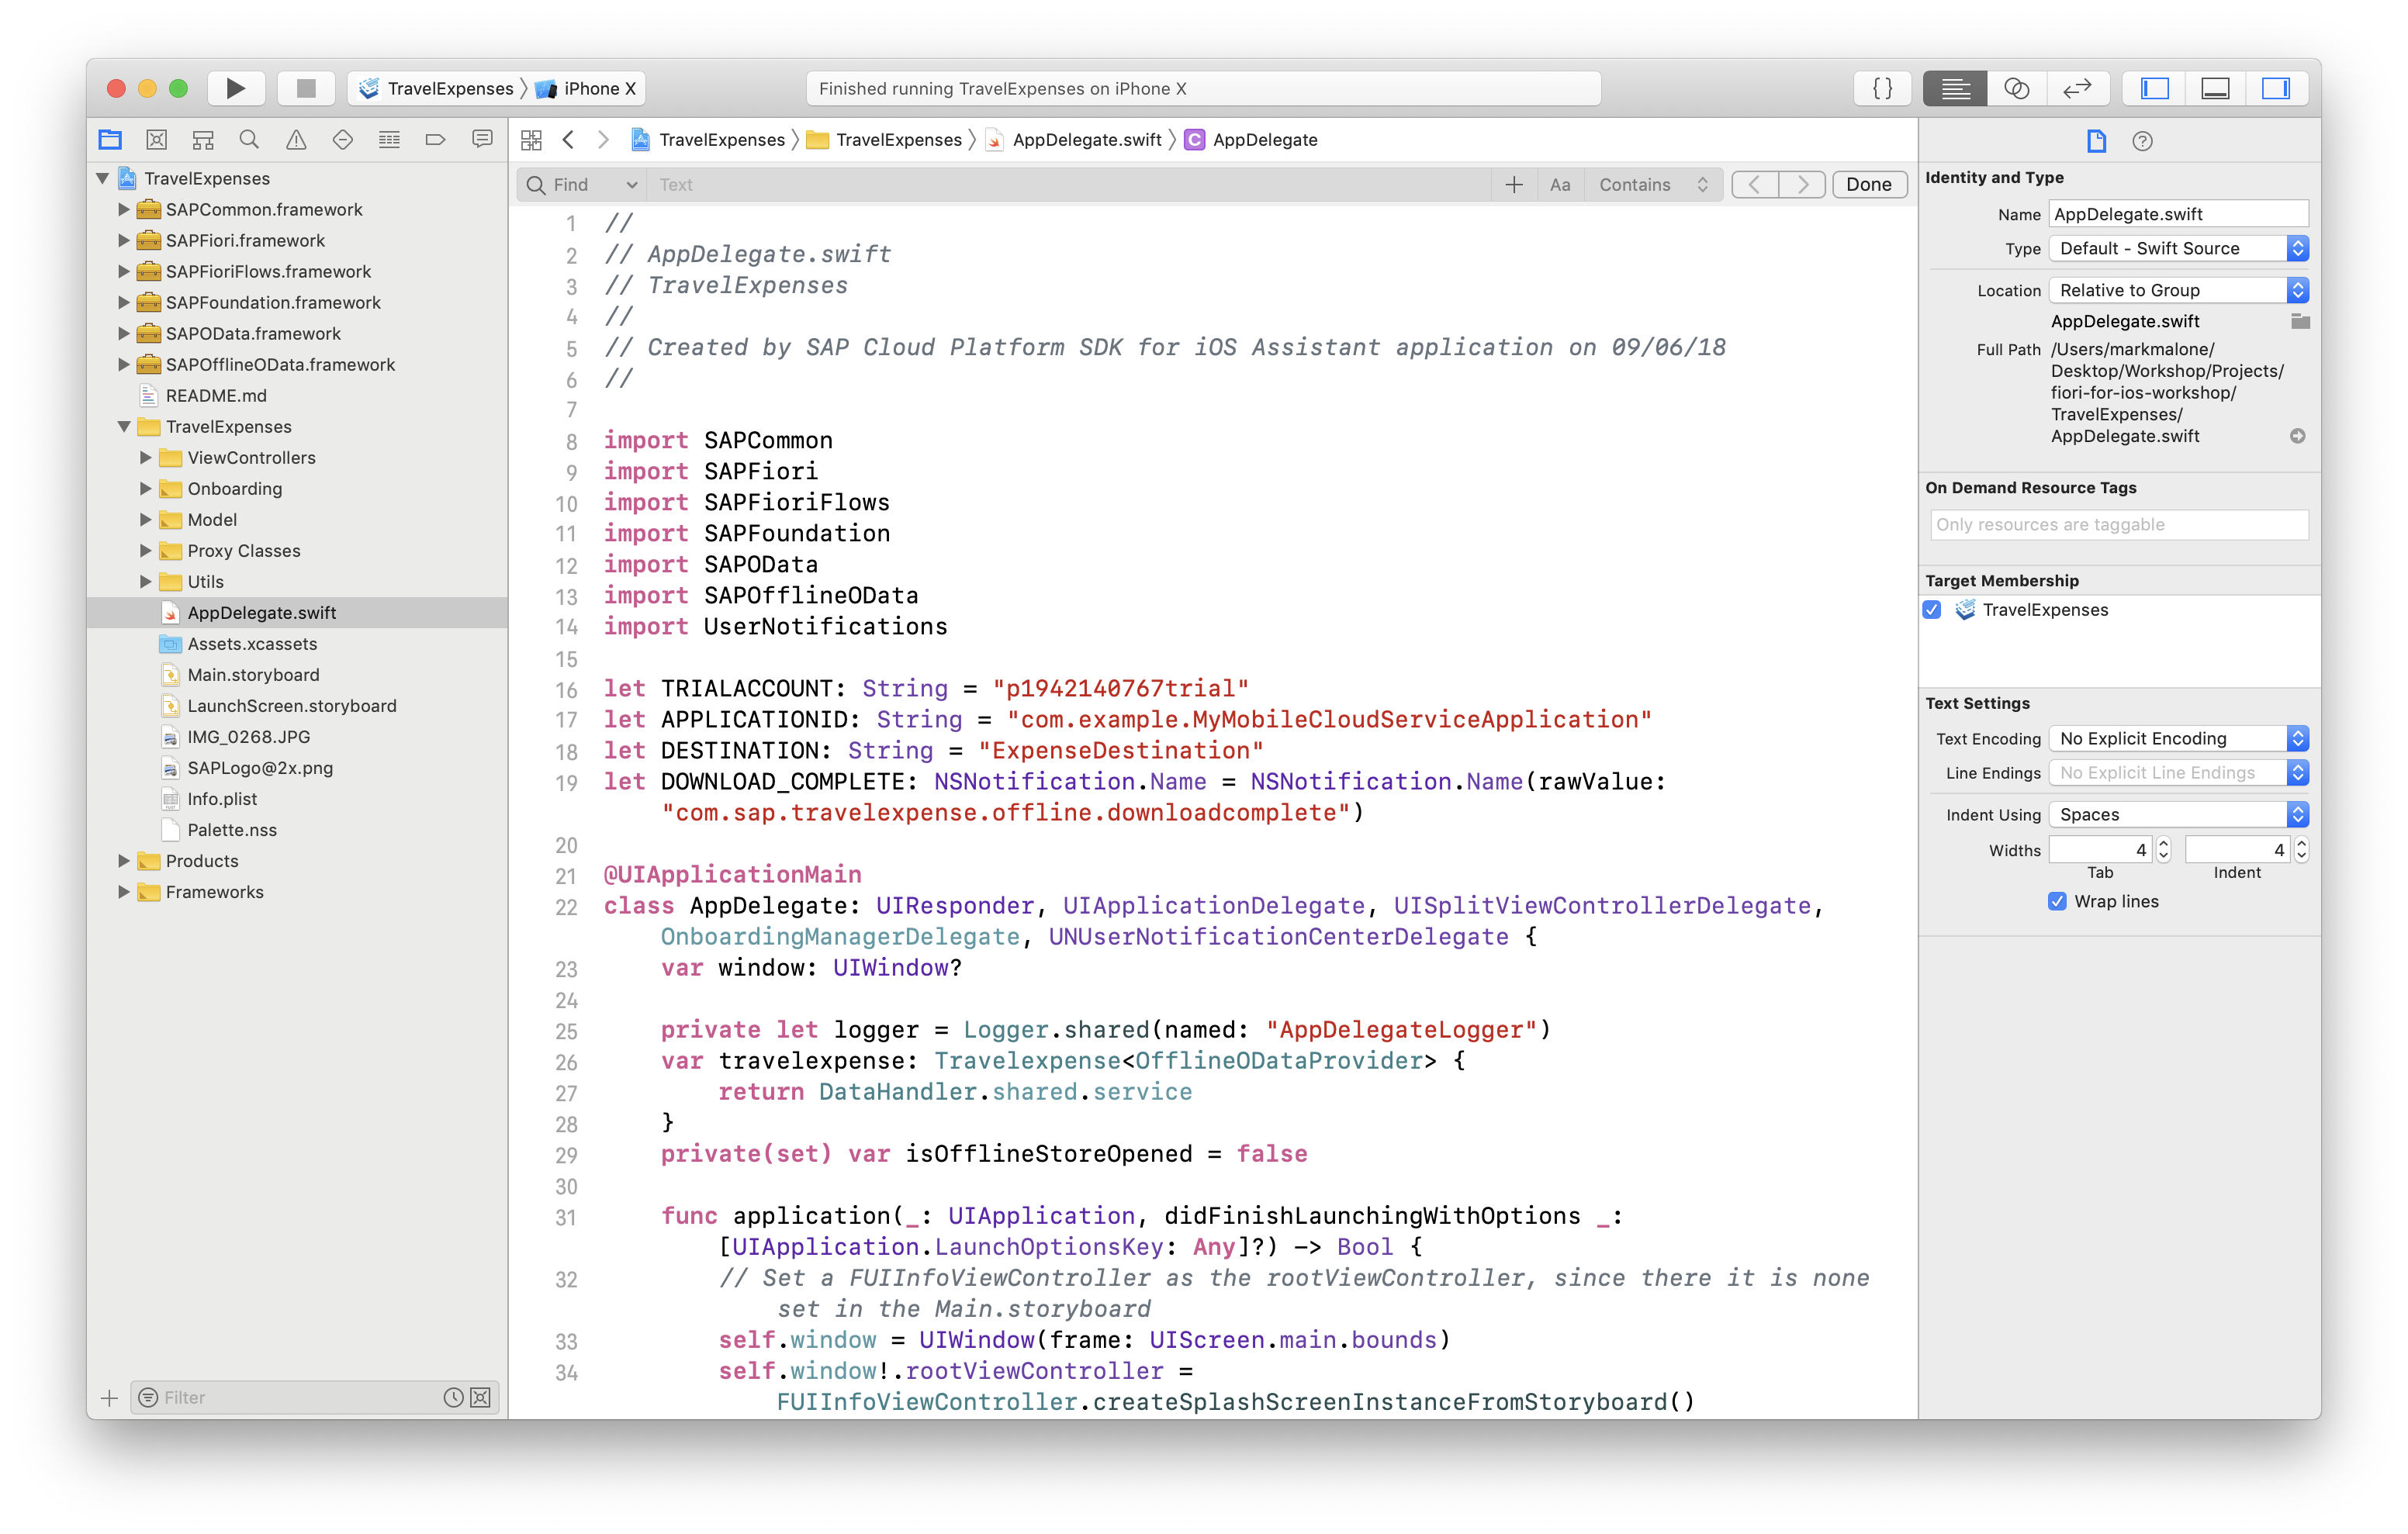Screen dimensions: 2408x1534
Task: Show only source-controlled files filter icon
Action: click(481, 1397)
